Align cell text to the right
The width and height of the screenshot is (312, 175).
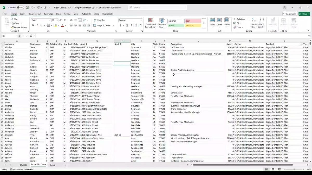point(80,25)
